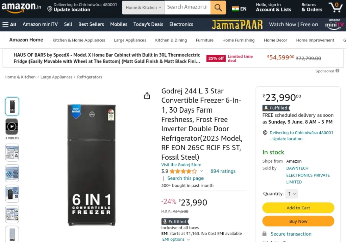Expand EMI options

(x=176, y=239)
